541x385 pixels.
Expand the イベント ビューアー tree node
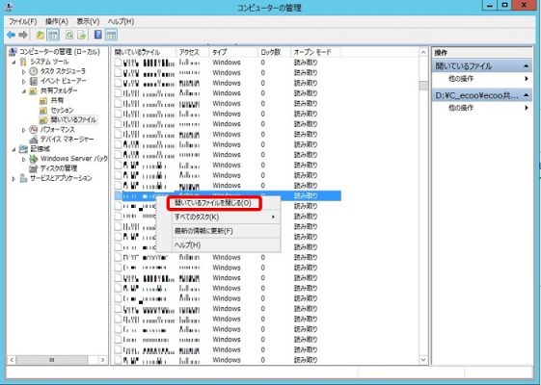click(x=24, y=81)
